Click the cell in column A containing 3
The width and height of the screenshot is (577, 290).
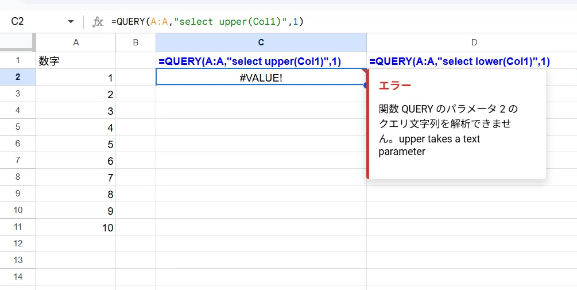(x=76, y=110)
